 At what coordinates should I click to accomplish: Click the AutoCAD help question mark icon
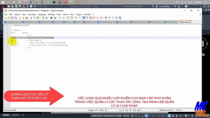point(186,6)
